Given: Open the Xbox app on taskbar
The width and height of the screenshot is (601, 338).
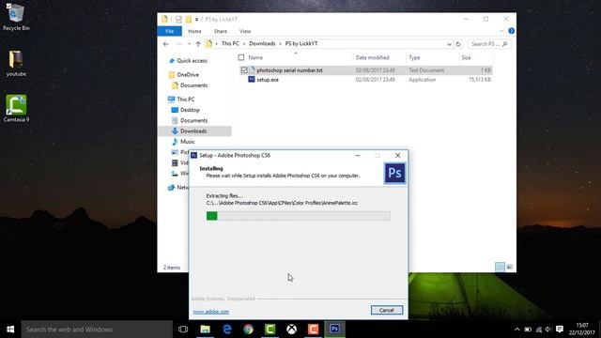Looking at the screenshot, I should [292, 330].
